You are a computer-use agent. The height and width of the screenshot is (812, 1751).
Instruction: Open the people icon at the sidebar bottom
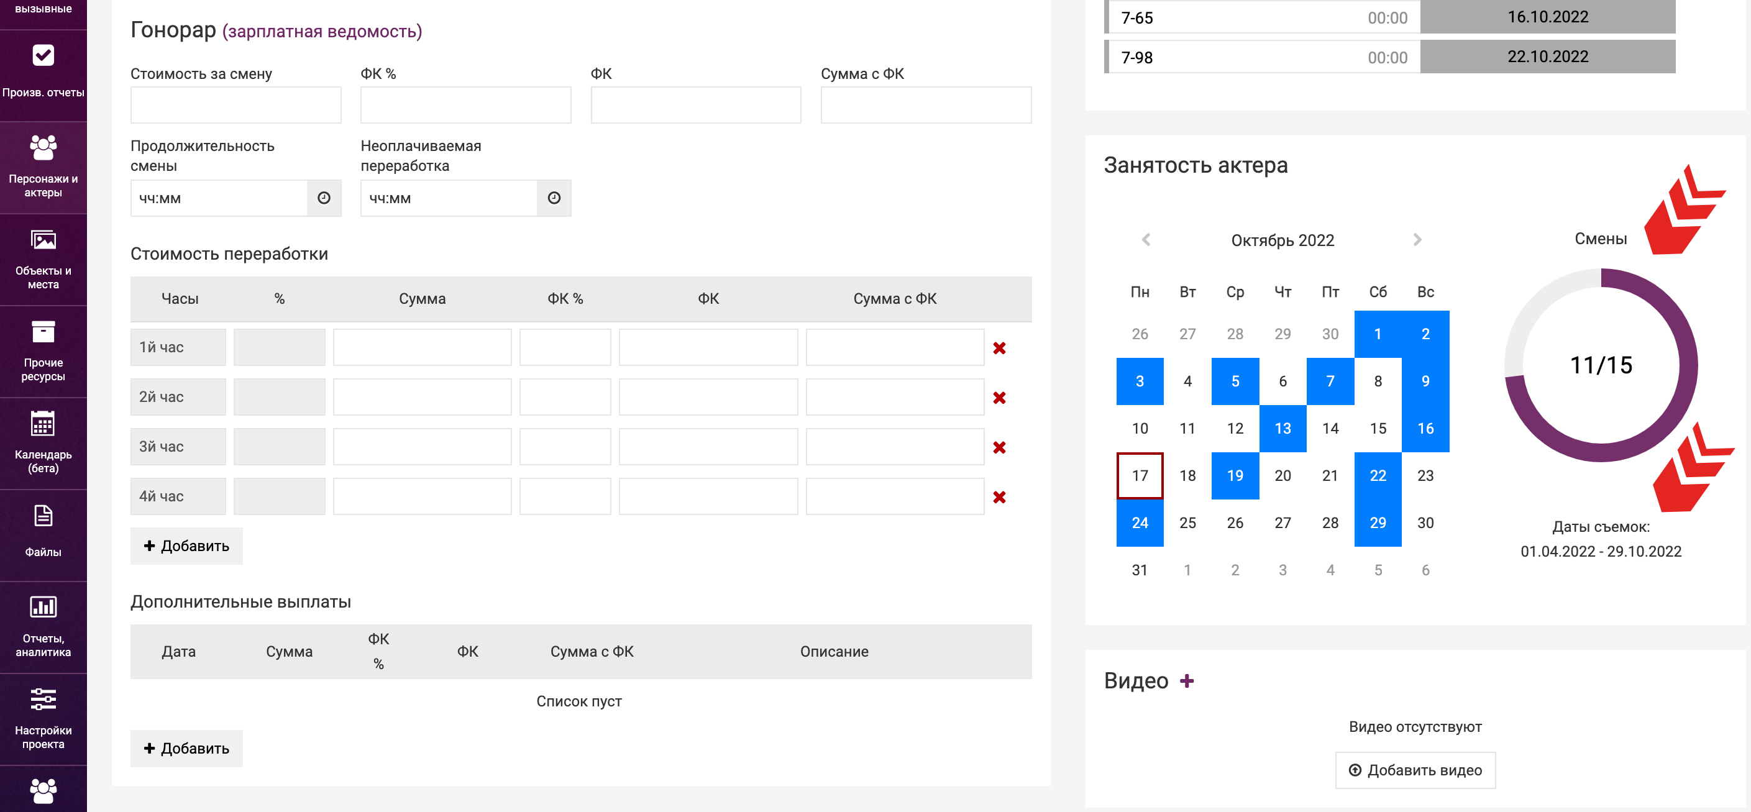click(43, 791)
